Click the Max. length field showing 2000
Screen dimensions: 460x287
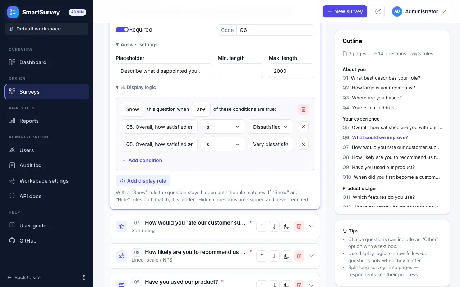click(291, 71)
